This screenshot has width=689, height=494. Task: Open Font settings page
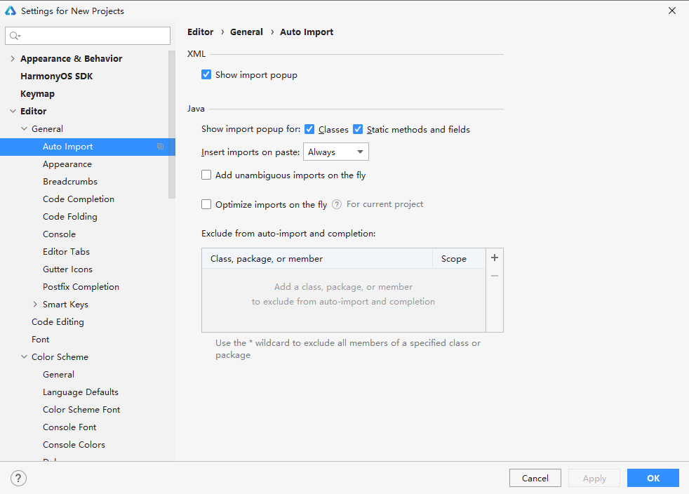[x=41, y=340]
